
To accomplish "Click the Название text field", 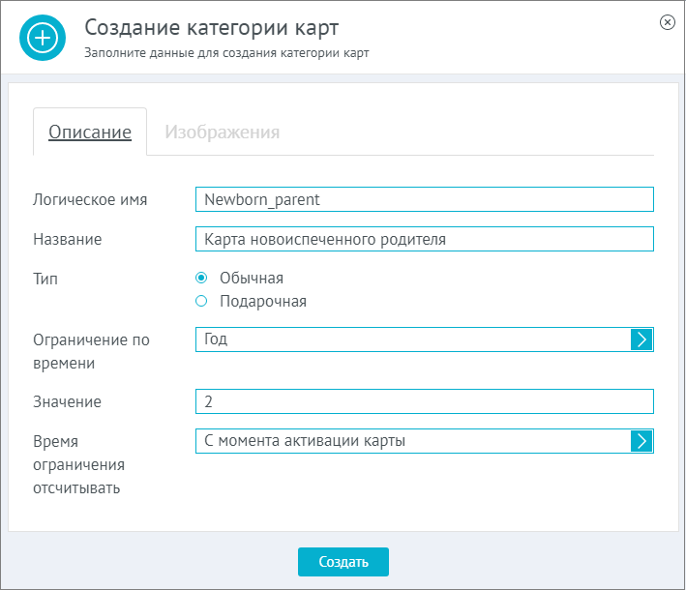I will [x=425, y=239].
